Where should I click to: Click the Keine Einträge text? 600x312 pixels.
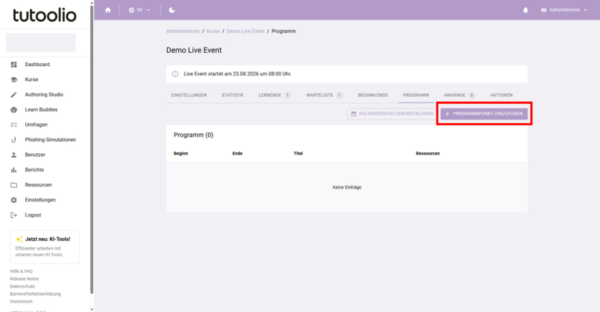click(x=347, y=187)
